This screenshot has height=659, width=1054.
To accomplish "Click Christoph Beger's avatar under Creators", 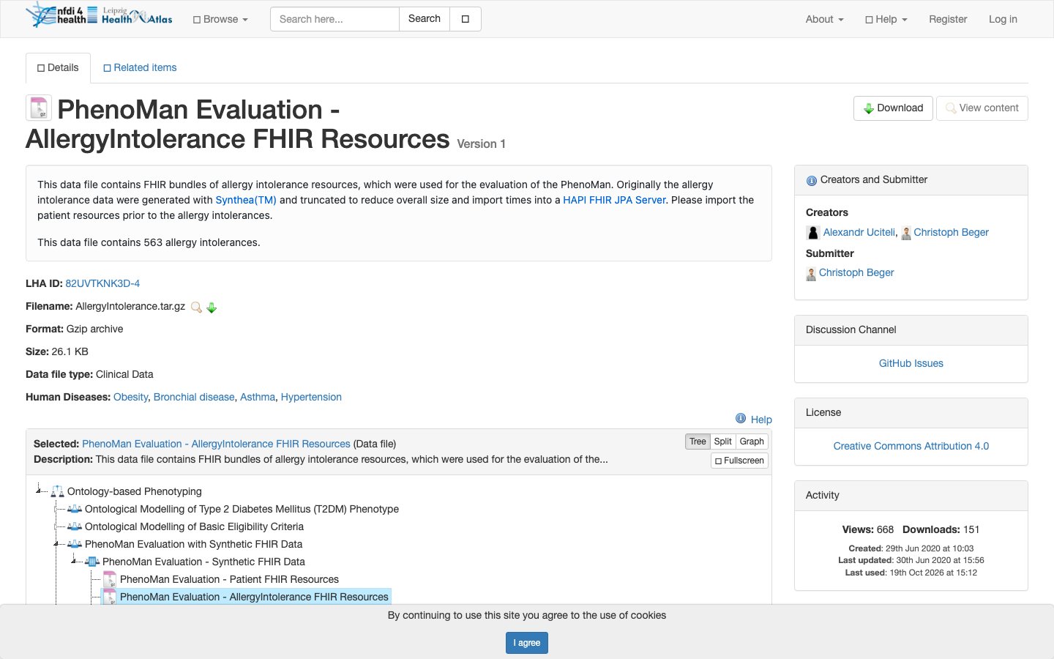I will [x=905, y=234].
